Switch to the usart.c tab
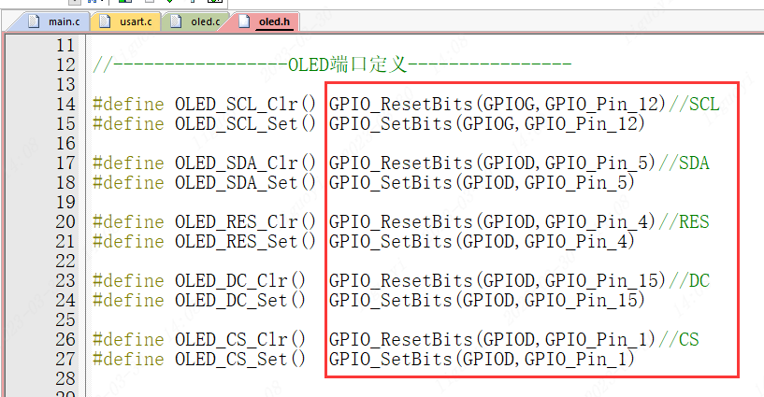 point(126,21)
